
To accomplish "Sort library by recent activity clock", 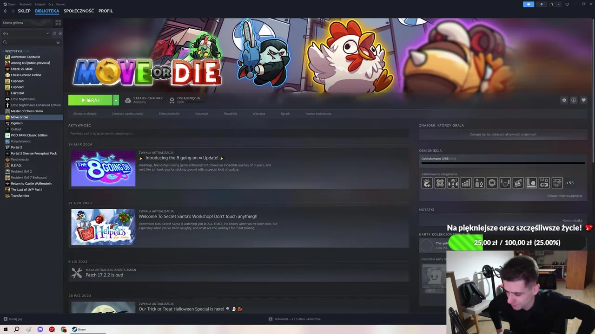I will point(54,33).
